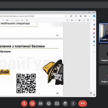Screen dimensions: 108x108
Task: Open sidebar settings gear at bottom
Action: point(94,95)
